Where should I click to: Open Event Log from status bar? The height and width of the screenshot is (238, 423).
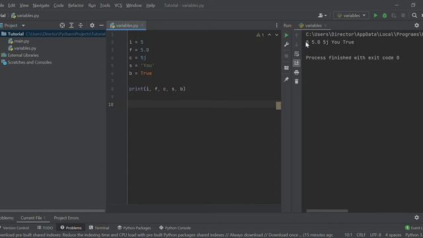(414, 228)
